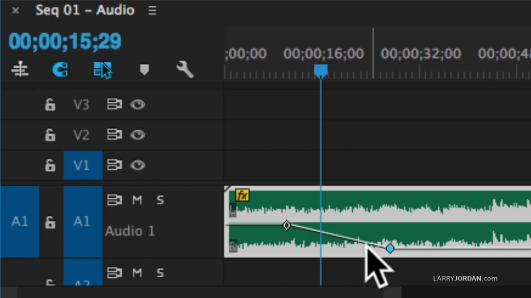The image size is (531, 298).
Task: Solo the Audio 1 track
Action: 160,200
